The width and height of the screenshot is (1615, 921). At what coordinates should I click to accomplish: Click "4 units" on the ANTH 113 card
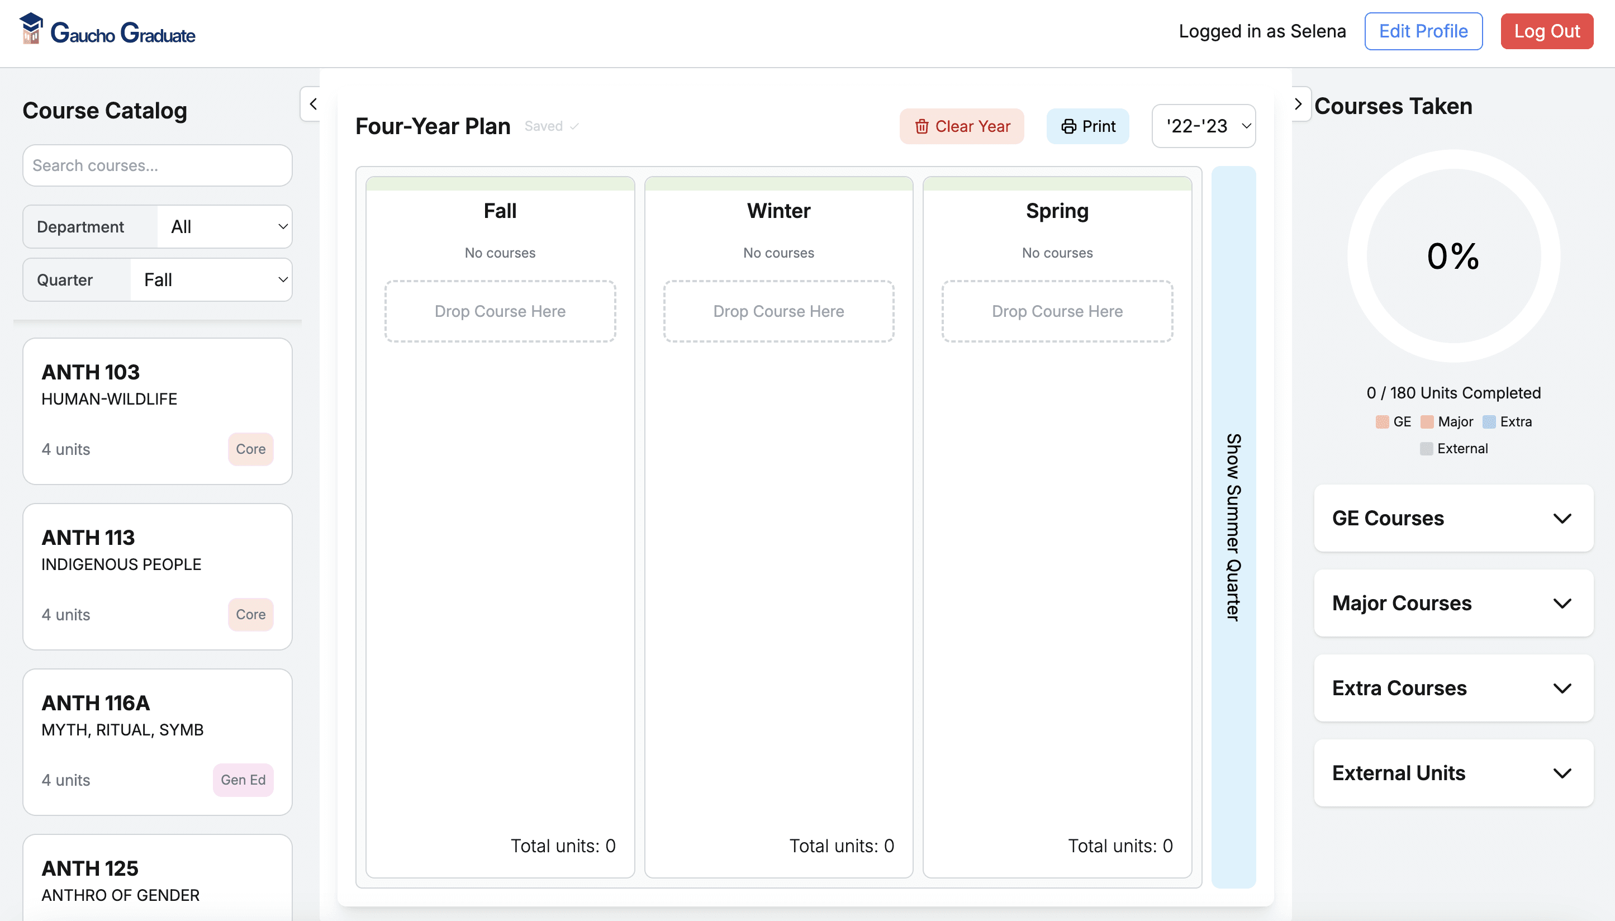66,614
